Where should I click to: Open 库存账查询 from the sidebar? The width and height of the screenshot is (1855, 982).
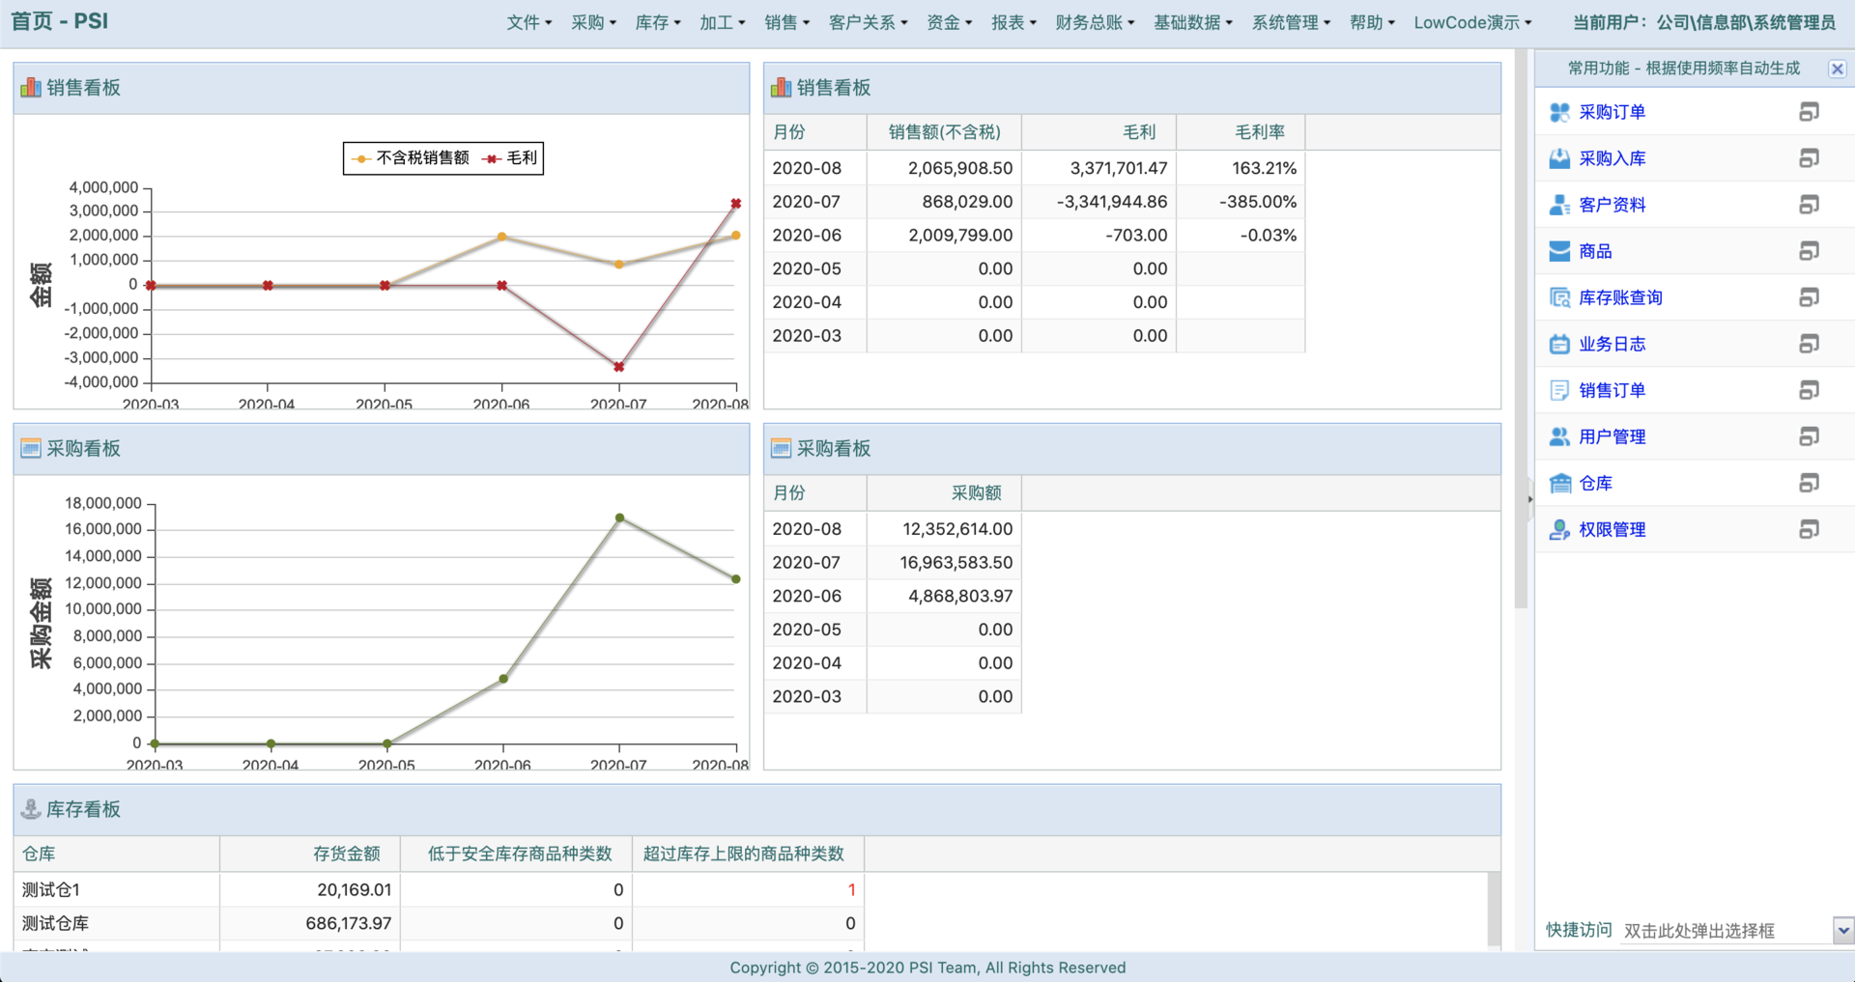[1558, 296]
